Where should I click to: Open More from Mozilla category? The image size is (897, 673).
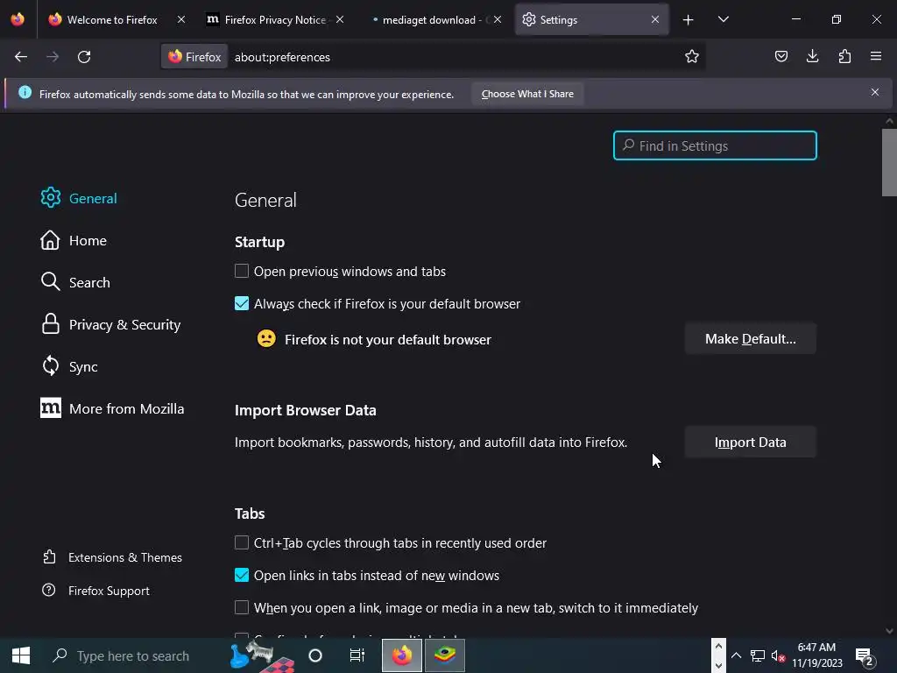pos(112,408)
